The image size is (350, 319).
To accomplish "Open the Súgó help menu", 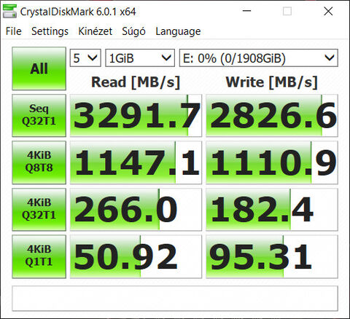I will (133, 31).
